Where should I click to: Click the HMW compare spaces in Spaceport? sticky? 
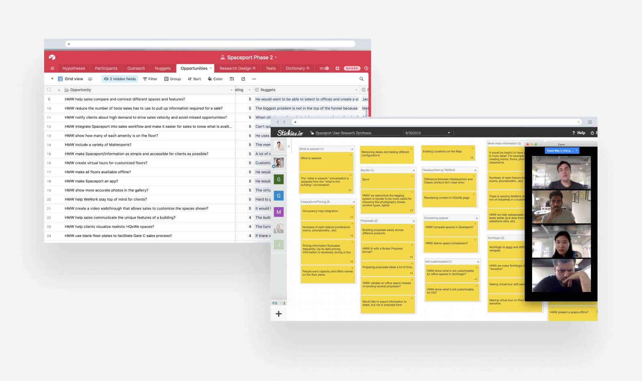451,229
